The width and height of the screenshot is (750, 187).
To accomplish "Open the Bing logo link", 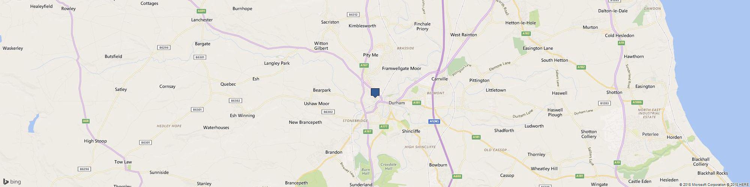I will tap(12, 182).
